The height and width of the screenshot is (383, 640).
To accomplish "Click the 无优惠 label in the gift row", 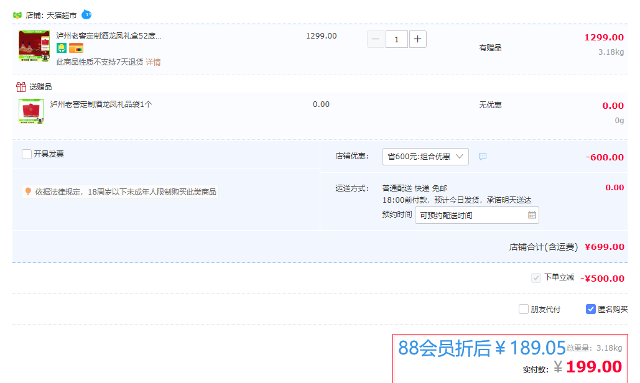I will [x=490, y=105].
